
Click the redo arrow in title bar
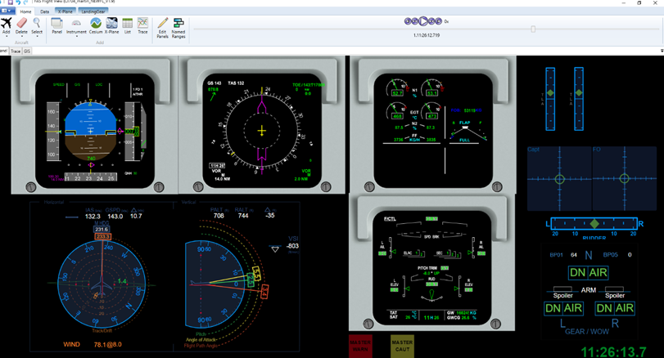(25, 2)
